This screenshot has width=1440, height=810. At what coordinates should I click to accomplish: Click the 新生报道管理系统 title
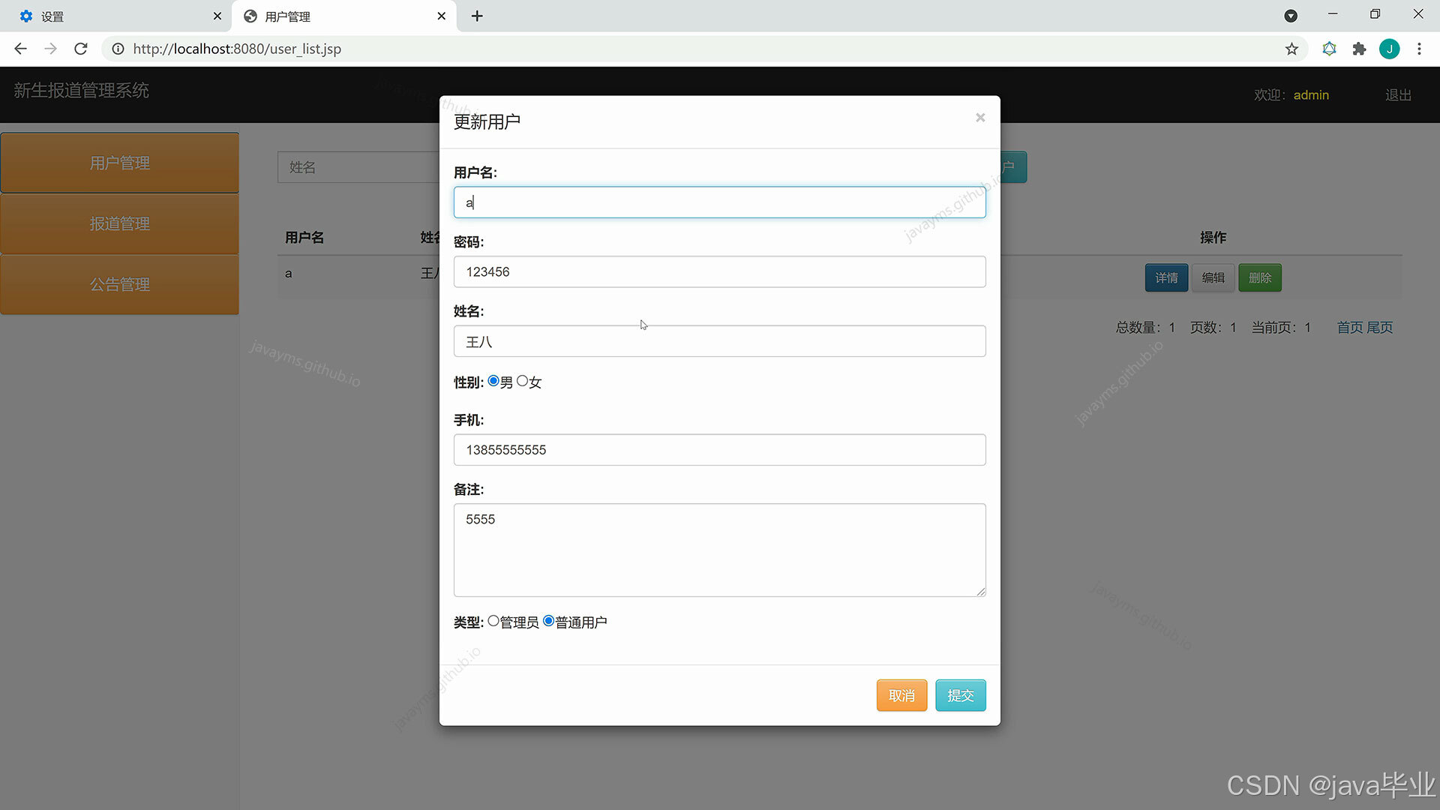(81, 91)
